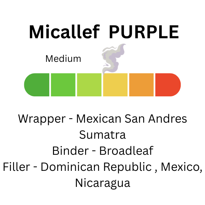Click the Filler text label
The image size is (205, 205).
(x=16, y=167)
